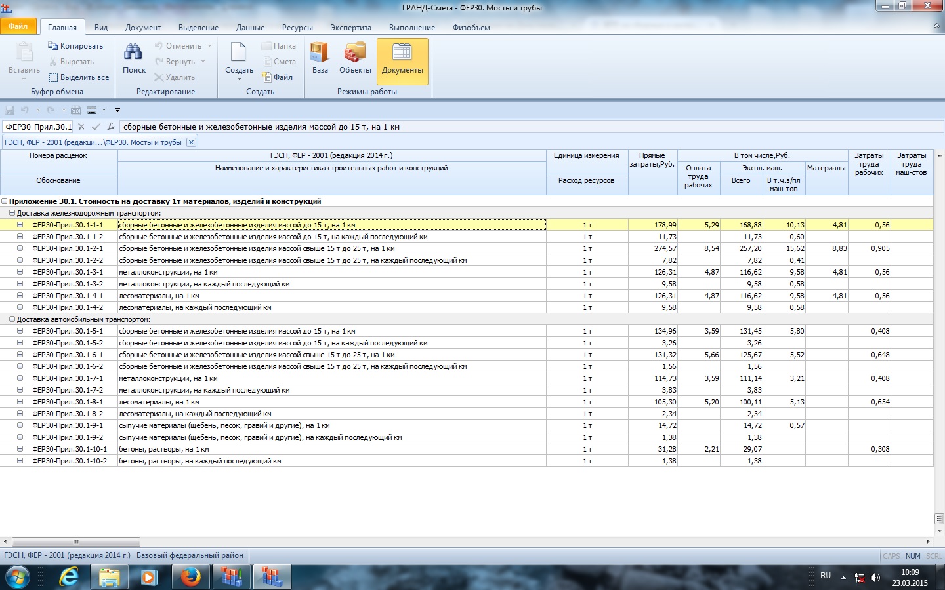Collapse Доставка автомобильным транспортом group
Screen dimensions: 945x590
(12, 319)
